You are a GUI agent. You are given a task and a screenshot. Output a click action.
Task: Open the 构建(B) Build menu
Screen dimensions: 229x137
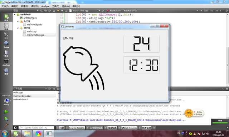click(25, 6)
